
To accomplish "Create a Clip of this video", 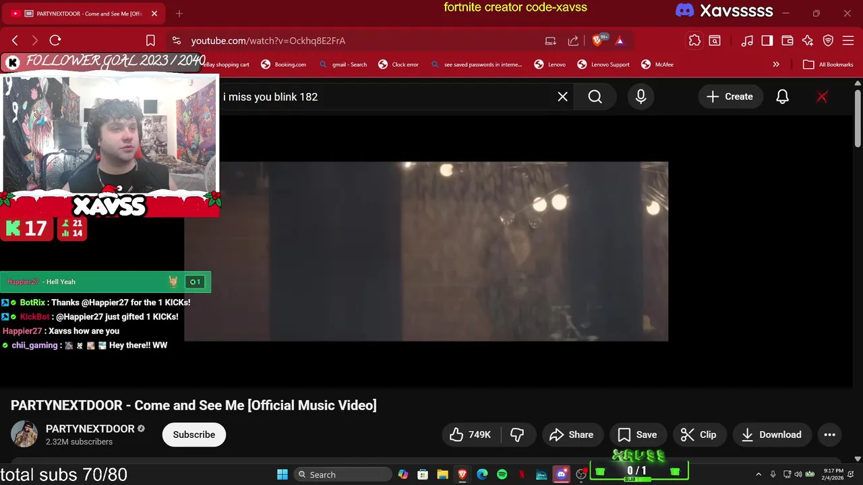I will 698,434.
